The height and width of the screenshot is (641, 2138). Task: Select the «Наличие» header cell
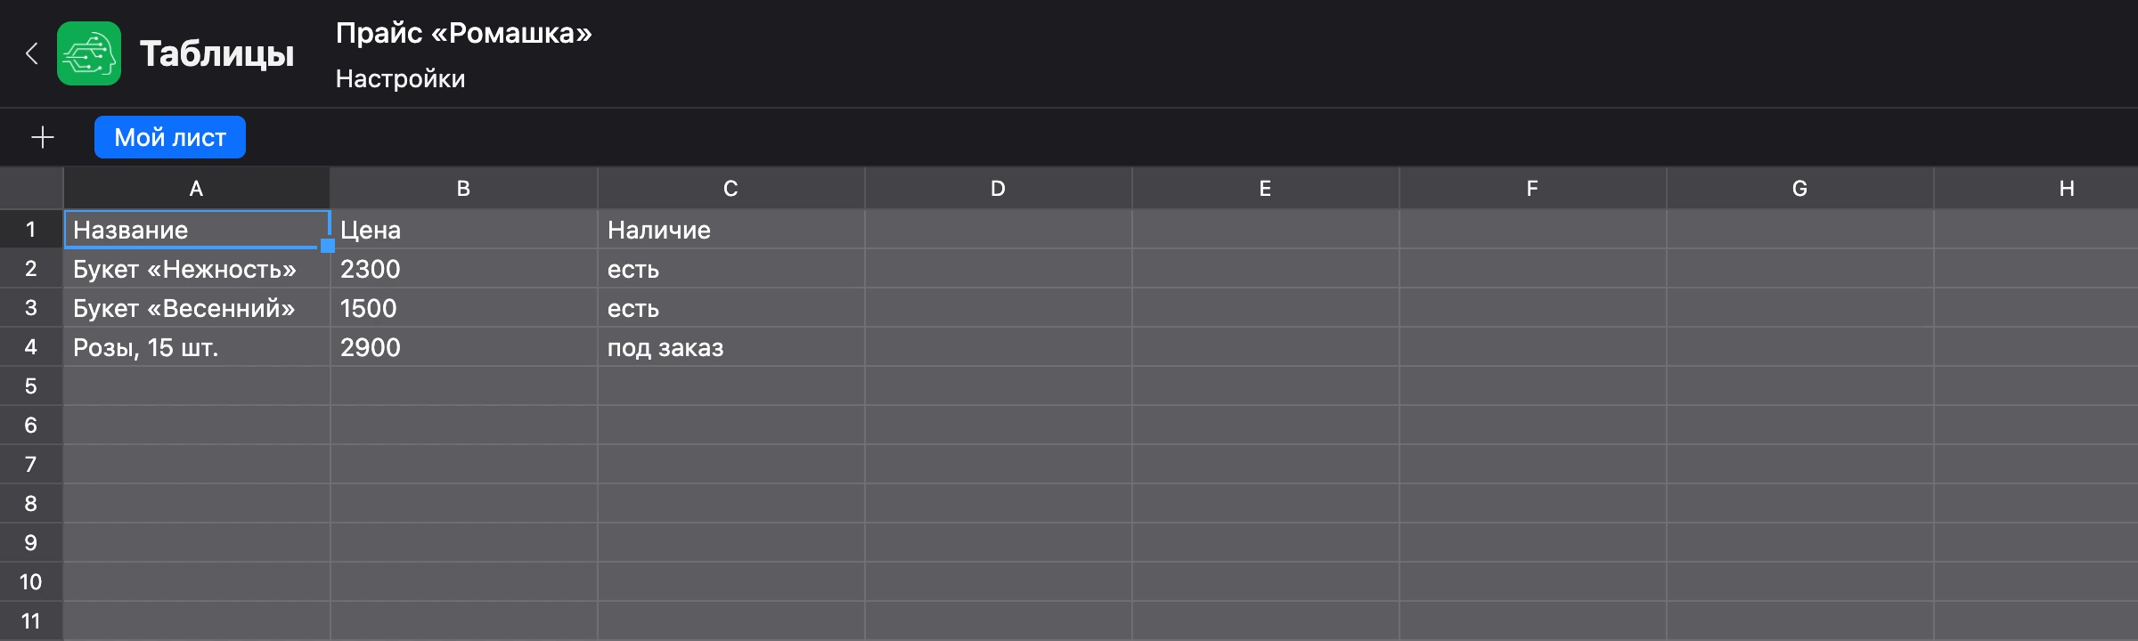(731, 230)
